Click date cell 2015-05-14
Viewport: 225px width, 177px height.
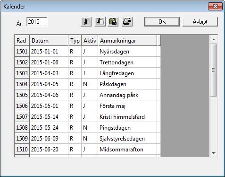coord(49,117)
